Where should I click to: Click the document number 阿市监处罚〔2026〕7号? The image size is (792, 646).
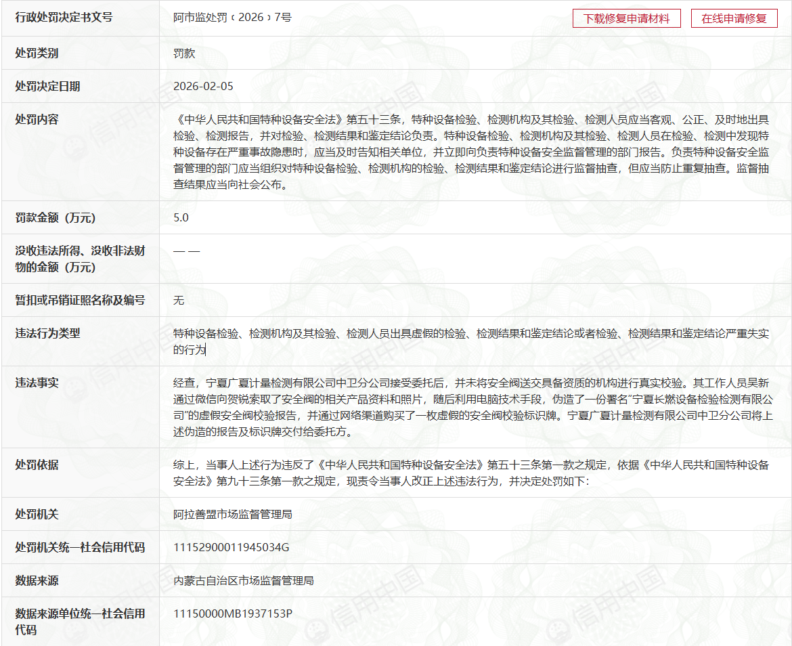click(232, 18)
